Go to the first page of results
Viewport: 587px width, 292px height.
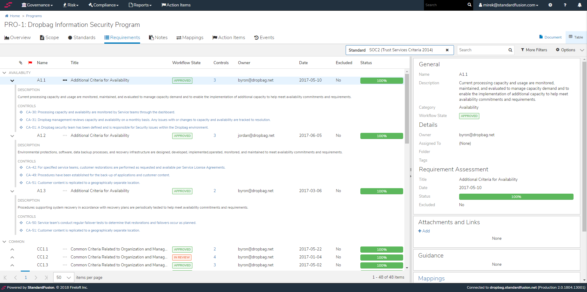click(5, 278)
